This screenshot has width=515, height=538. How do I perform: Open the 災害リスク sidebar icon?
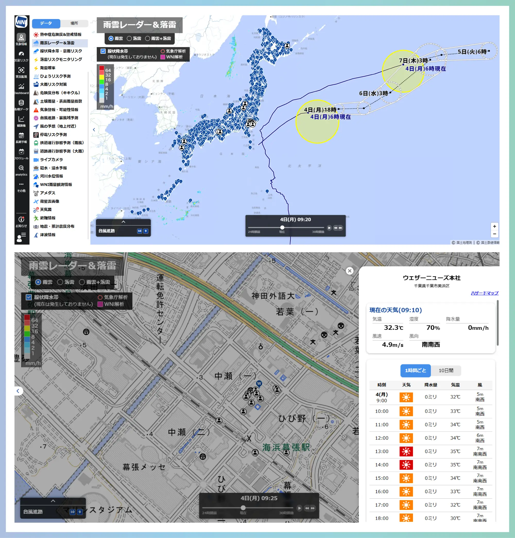21,56
